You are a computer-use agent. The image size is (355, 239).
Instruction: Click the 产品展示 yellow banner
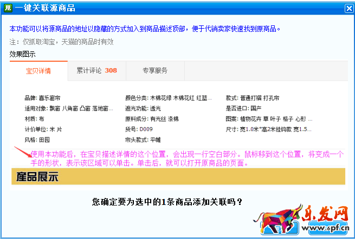(x=178, y=176)
